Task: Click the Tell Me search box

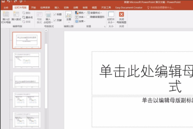Action: 161,8
